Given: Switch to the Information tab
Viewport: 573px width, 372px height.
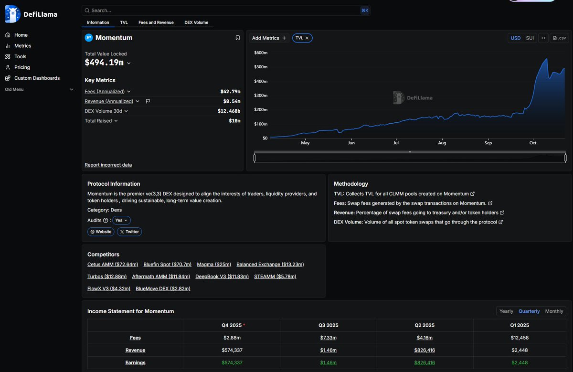Looking at the screenshot, I should pyautogui.click(x=98, y=22).
